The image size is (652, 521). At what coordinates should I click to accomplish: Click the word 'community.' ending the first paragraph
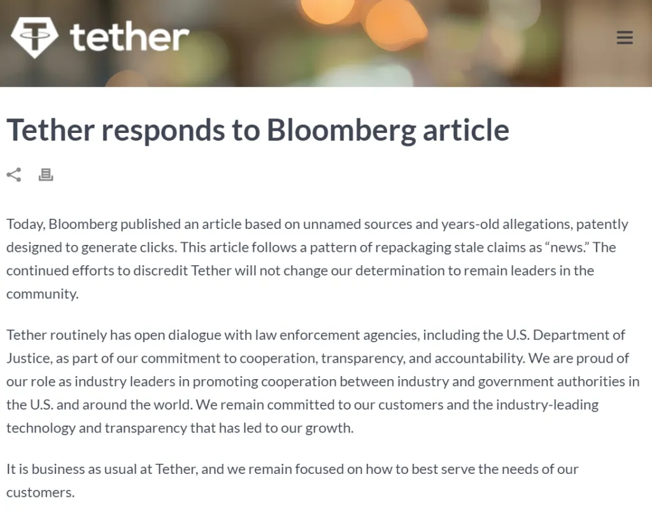(43, 294)
